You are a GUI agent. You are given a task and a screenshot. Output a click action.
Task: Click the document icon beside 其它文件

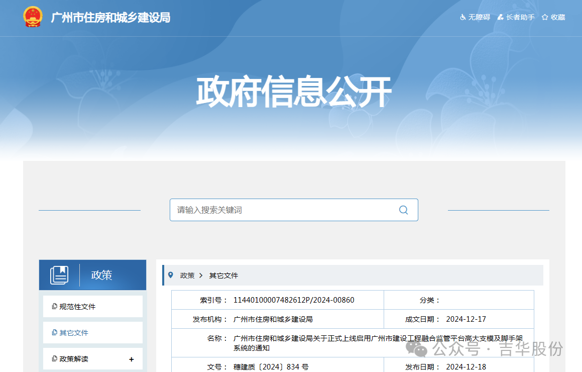coord(55,333)
